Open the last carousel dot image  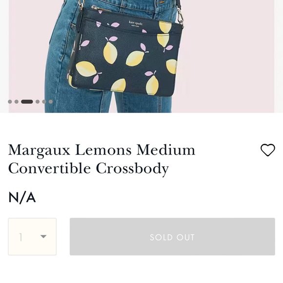(x=51, y=101)
